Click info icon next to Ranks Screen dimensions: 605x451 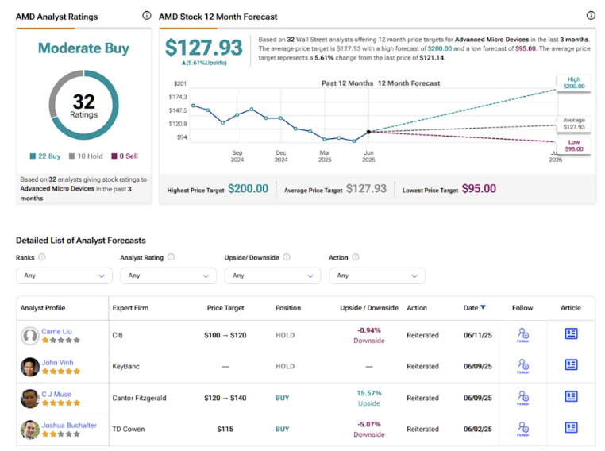pos(42,257)
